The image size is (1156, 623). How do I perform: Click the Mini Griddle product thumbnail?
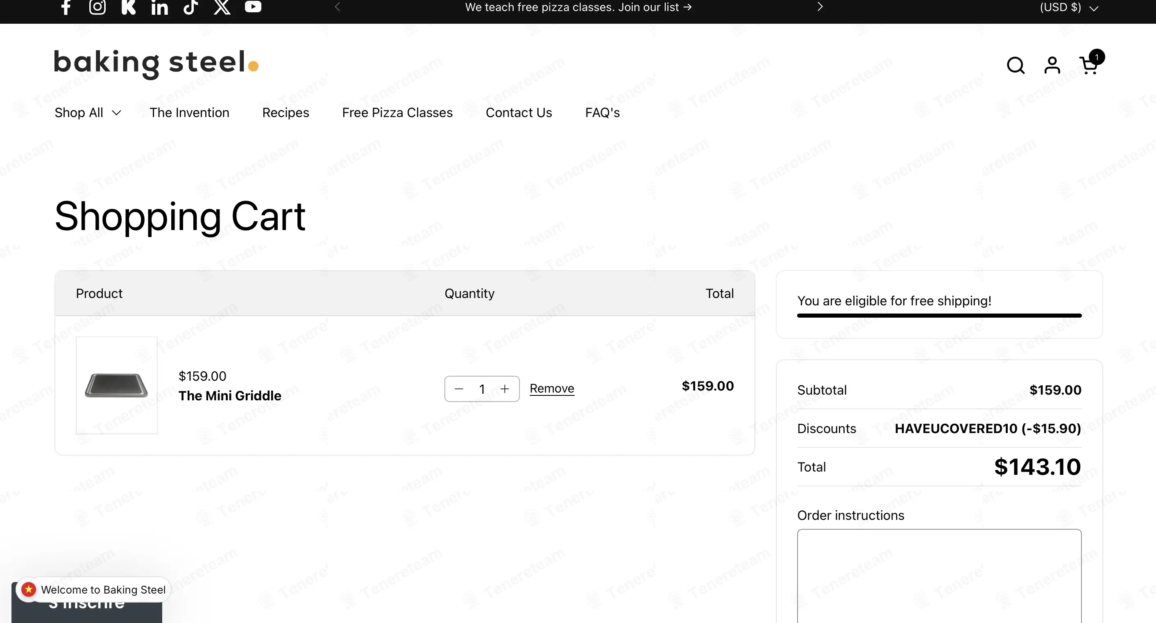(117, 385)
